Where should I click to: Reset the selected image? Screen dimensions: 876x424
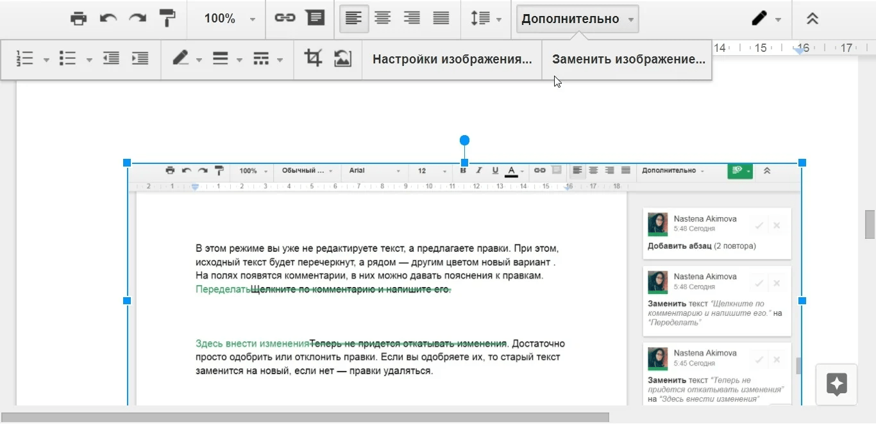[x=342, y=59]
